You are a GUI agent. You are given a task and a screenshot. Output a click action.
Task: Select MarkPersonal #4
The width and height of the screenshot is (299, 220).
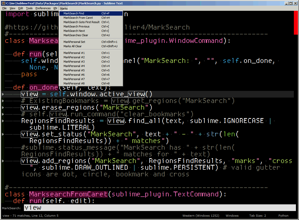(91, 66)
